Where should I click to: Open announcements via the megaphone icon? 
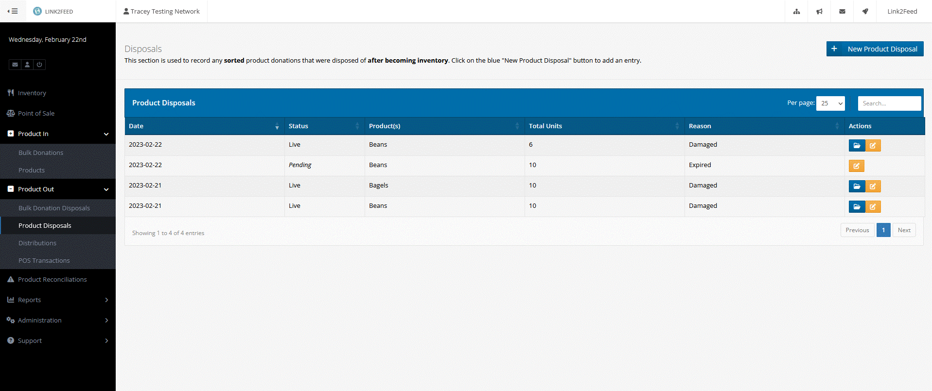click(x=819, y=11)
